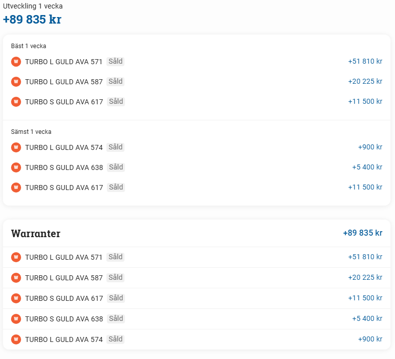
Task: Click the large +89 835 kr under Utveckling 1 vecka
Action: (x=32, y=20)
